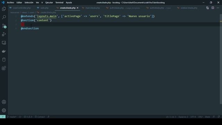The height and width of the screenshot is (125, 222).
Task: Open the Terminal menu
Action: coord(59,2)
